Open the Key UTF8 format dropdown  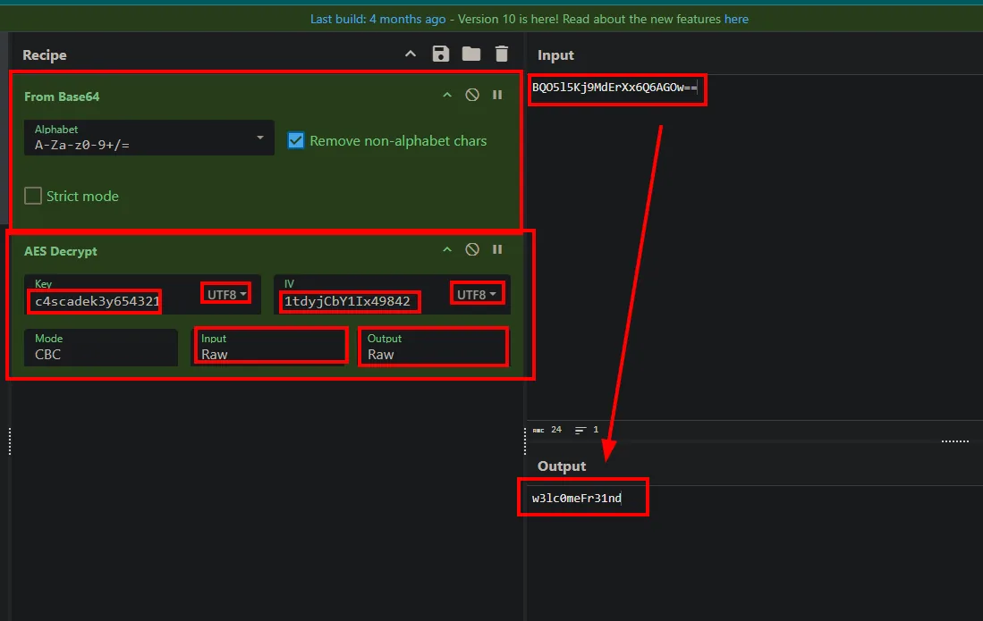click(226, 294)
